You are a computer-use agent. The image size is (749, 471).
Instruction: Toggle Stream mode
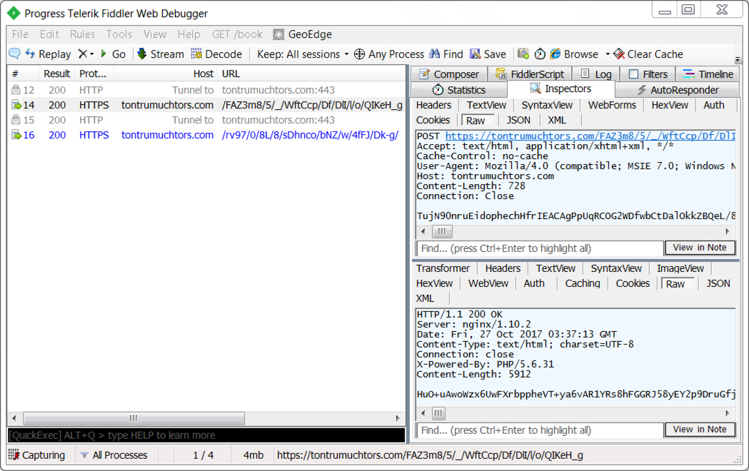click(160, 54)
